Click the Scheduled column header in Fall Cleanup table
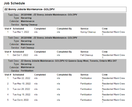 pos(18,52)
